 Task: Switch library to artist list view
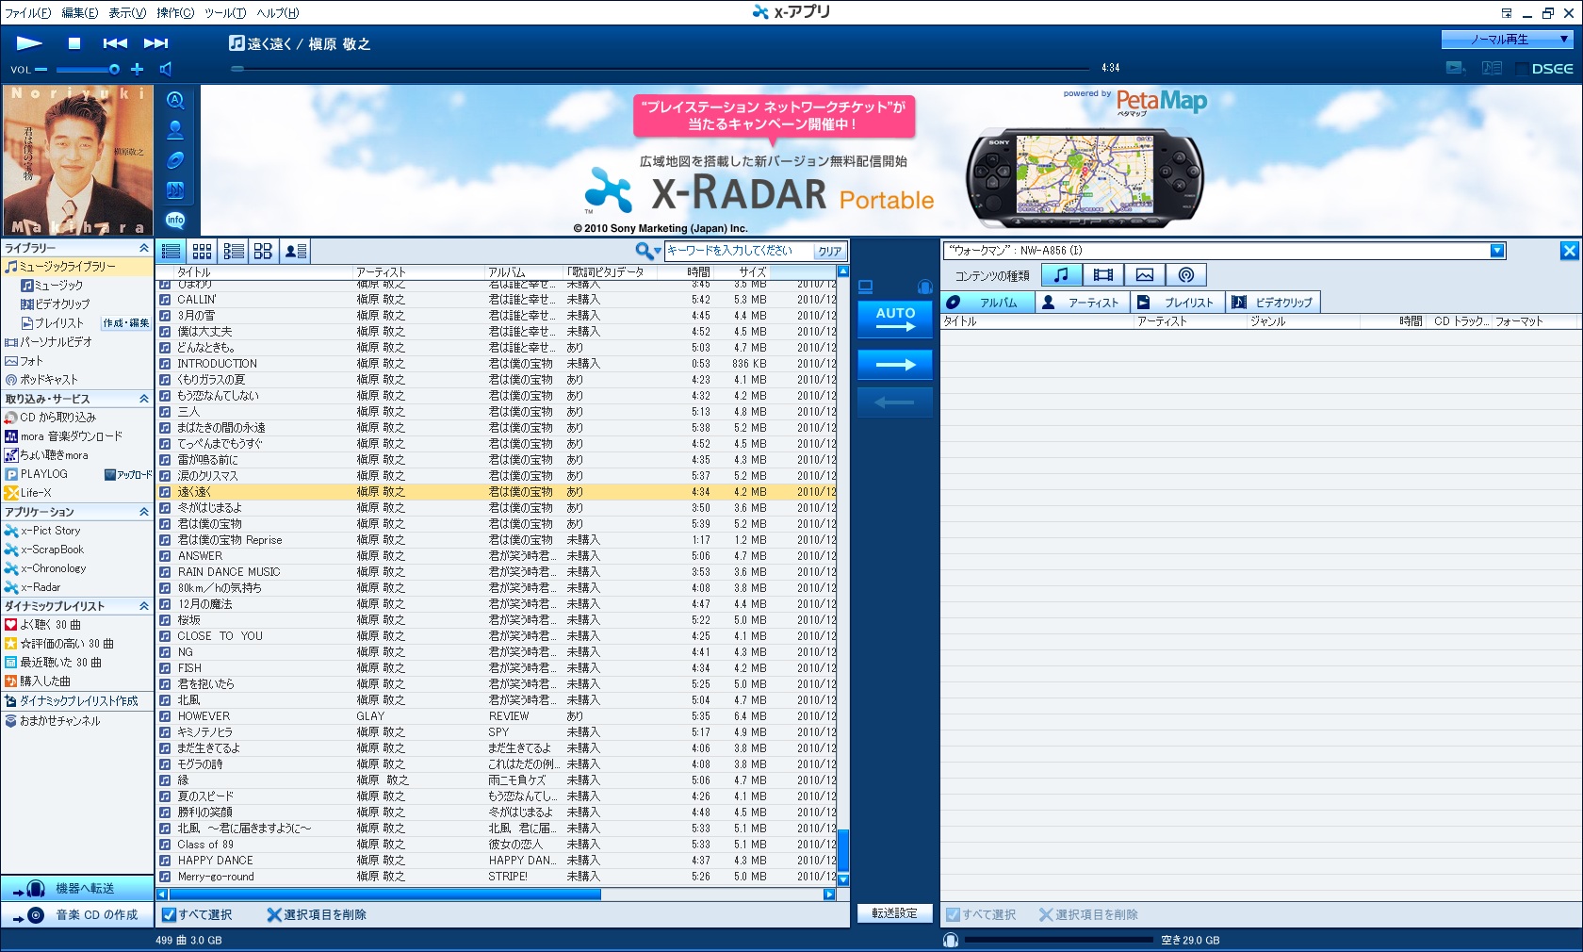(295, 251)
